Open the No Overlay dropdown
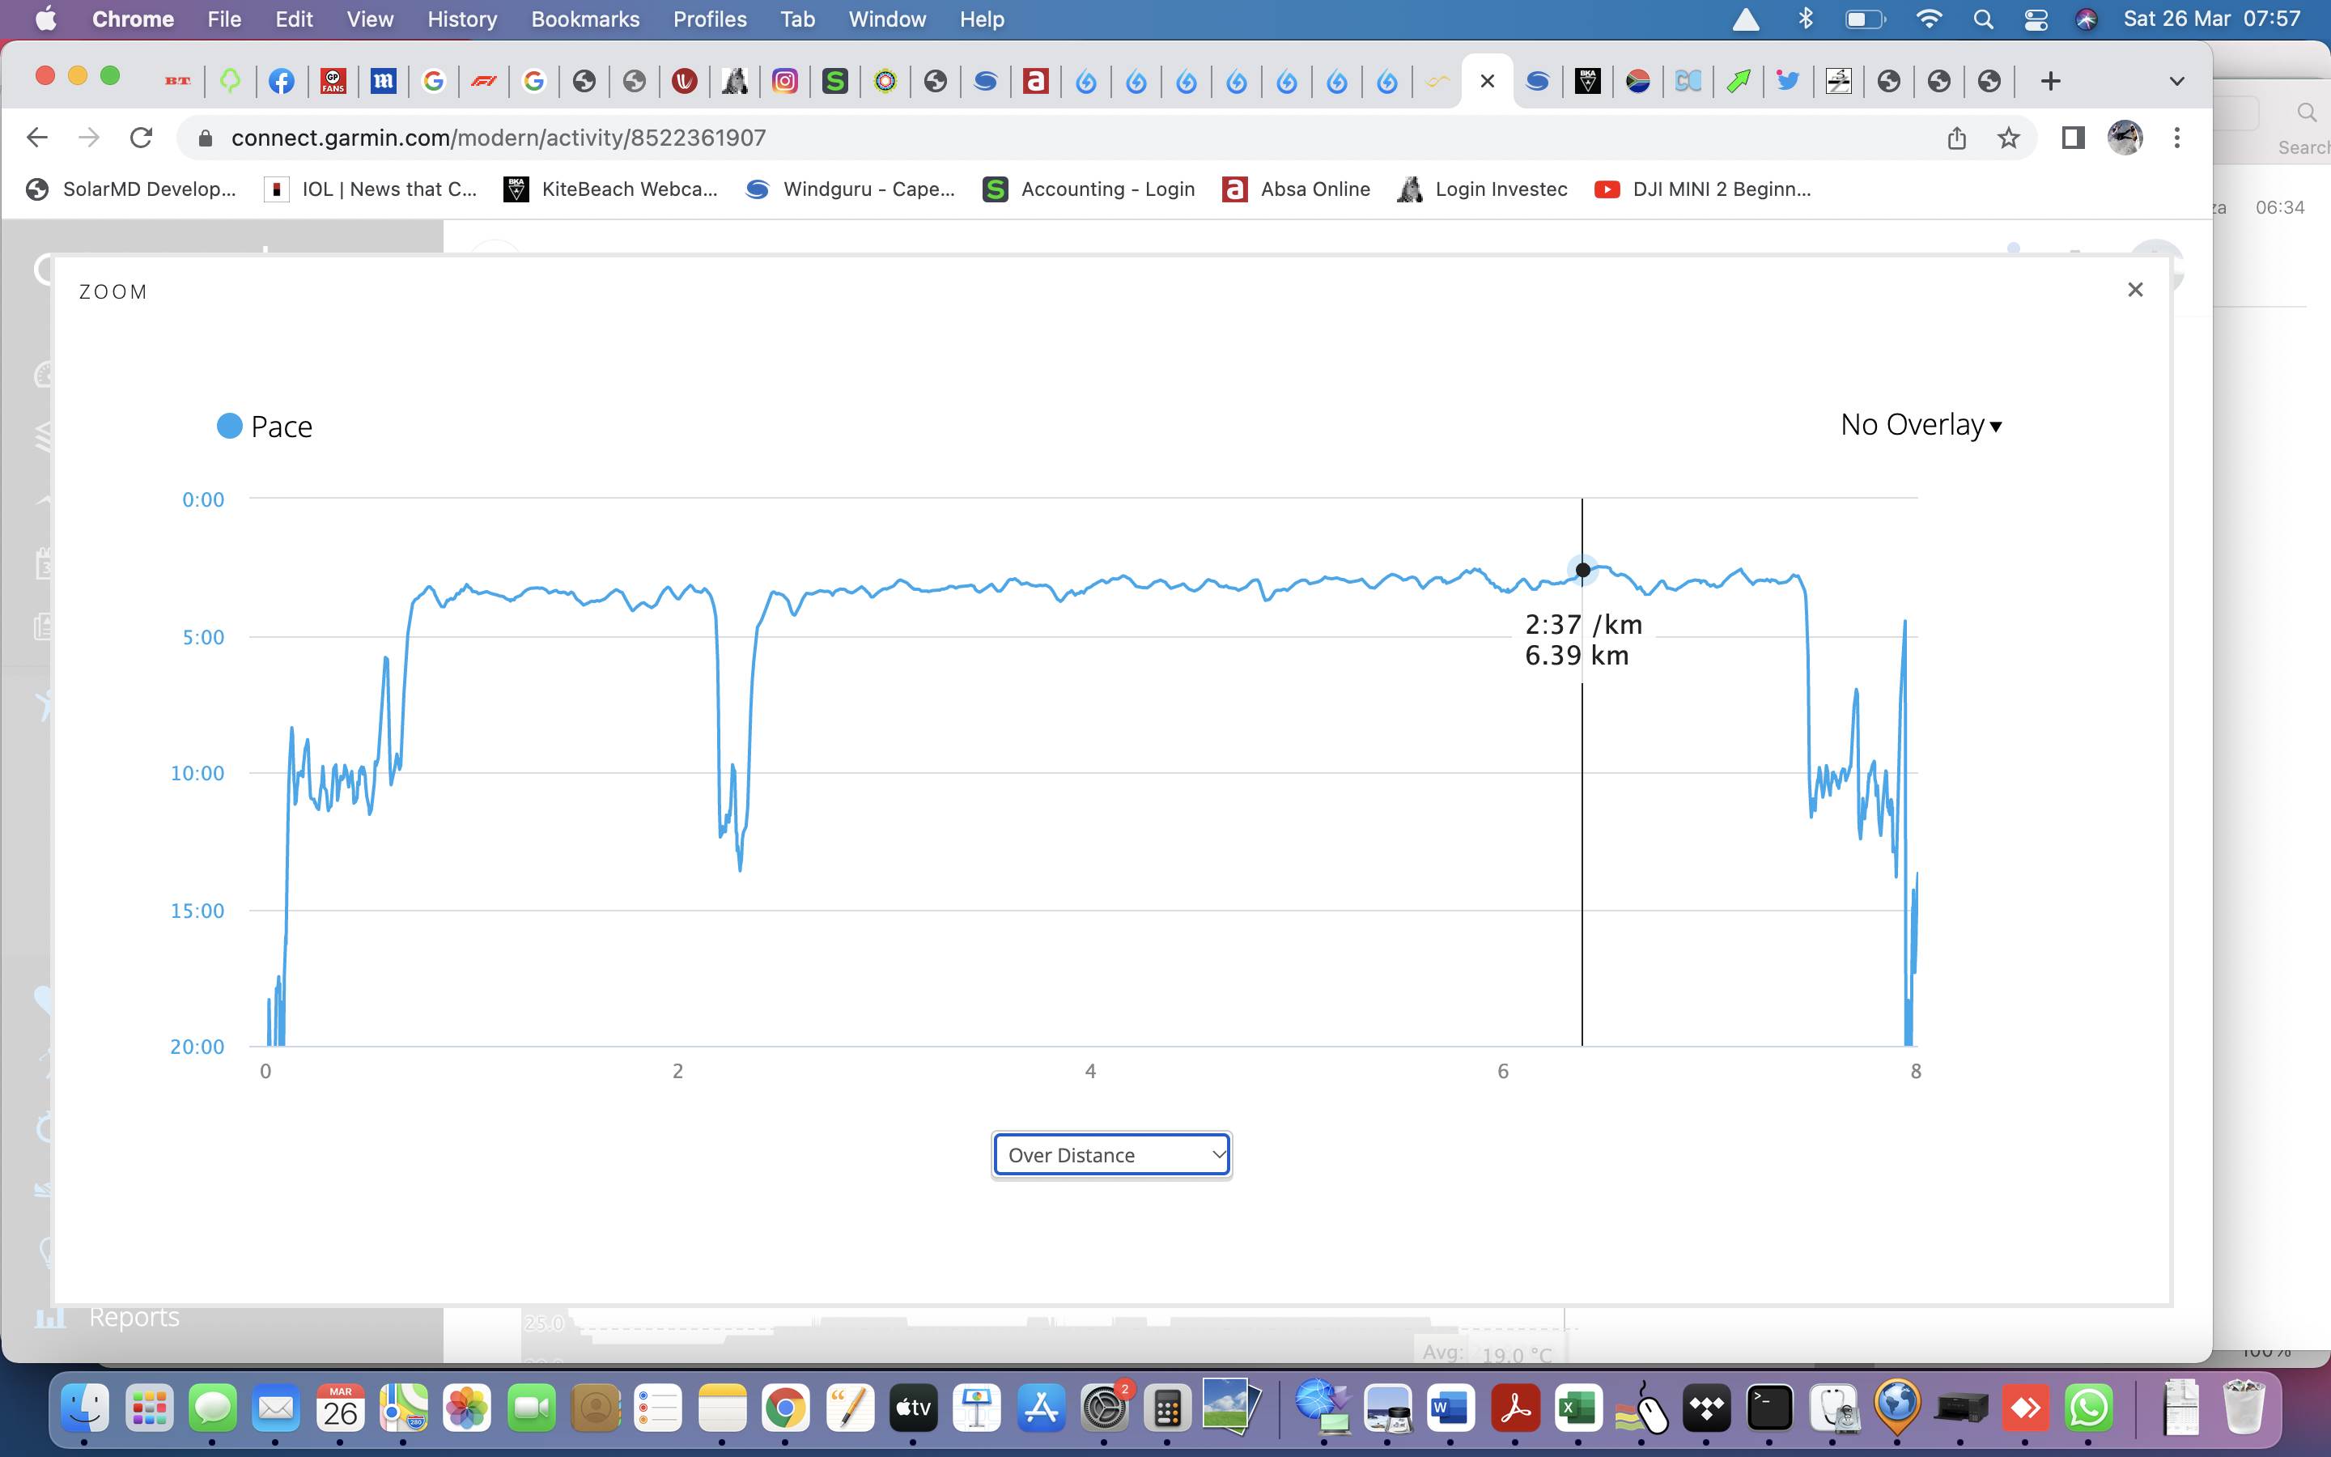The width and height of the screenshot is (2331, 1457). [1920, 425]
